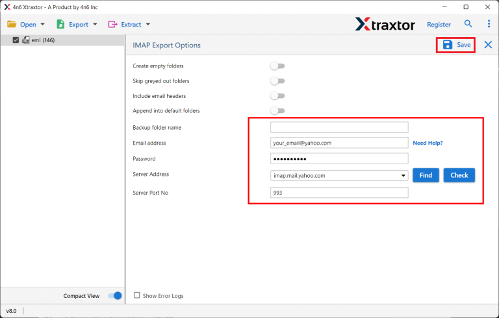The image size is (499, 318).
Task: Maximize the Xtraxtor window
Action: tap(466, 7)
